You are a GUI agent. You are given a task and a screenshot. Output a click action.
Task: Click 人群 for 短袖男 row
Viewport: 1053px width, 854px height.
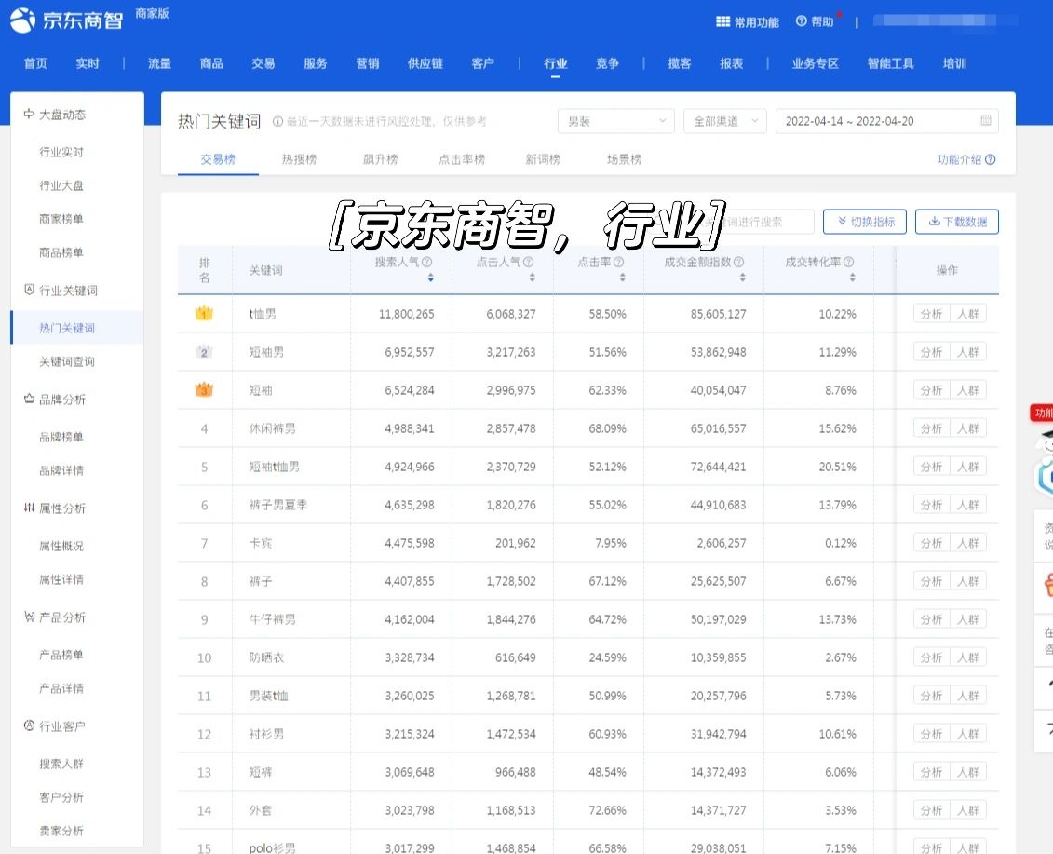click(x=967, y=352)
